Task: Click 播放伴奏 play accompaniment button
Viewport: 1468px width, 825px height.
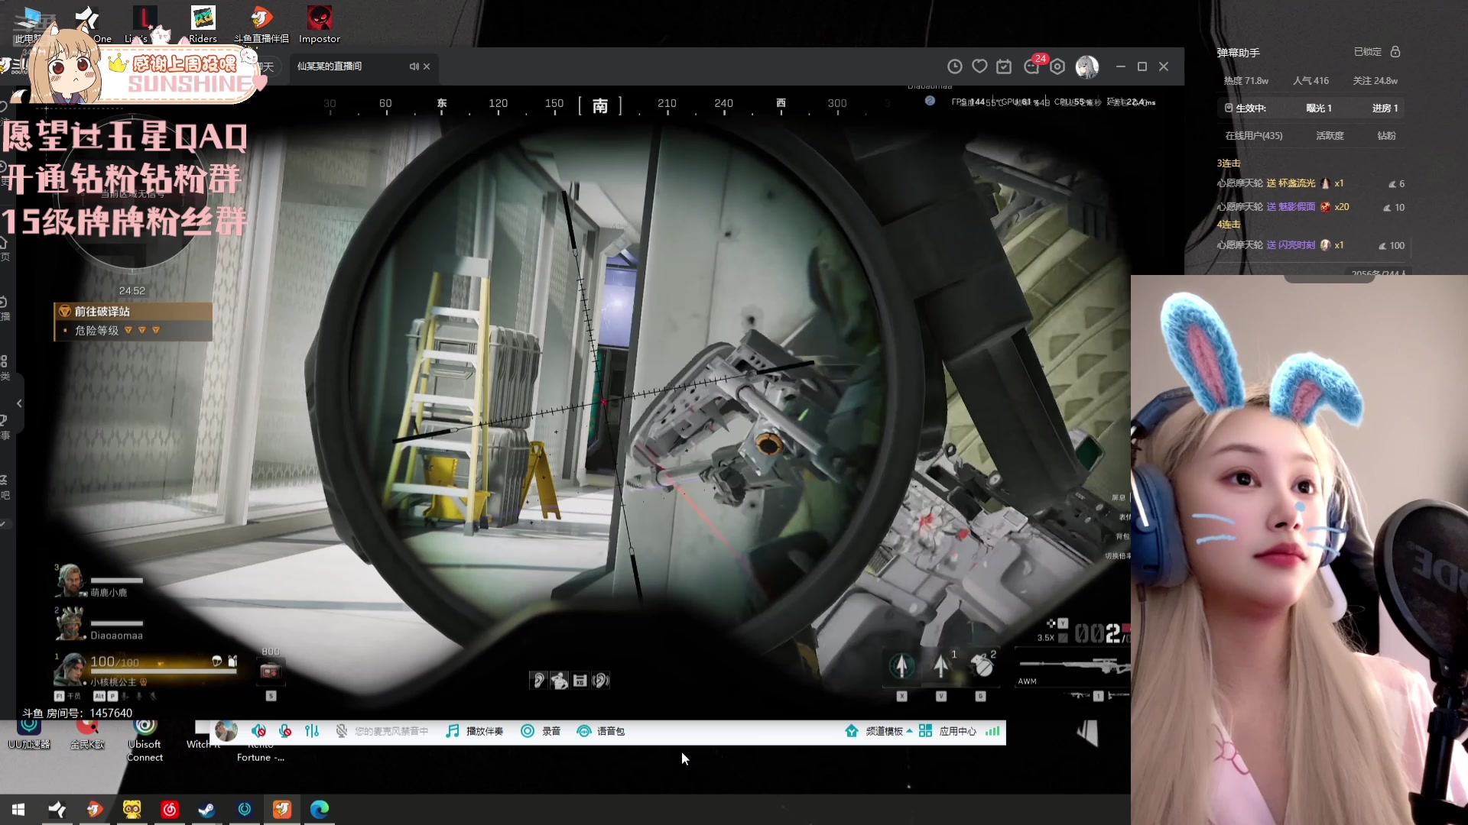Action: click(474, 731)
